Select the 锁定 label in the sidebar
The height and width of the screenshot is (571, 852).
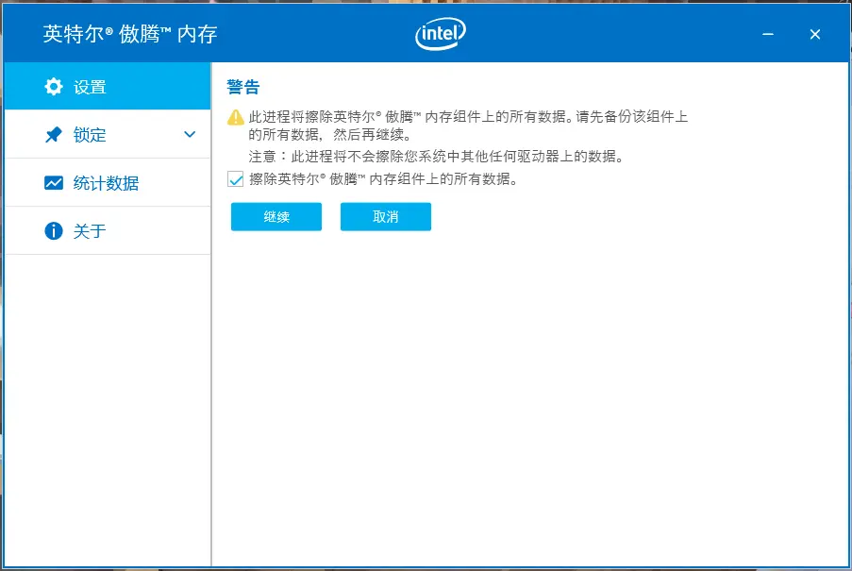90,135
